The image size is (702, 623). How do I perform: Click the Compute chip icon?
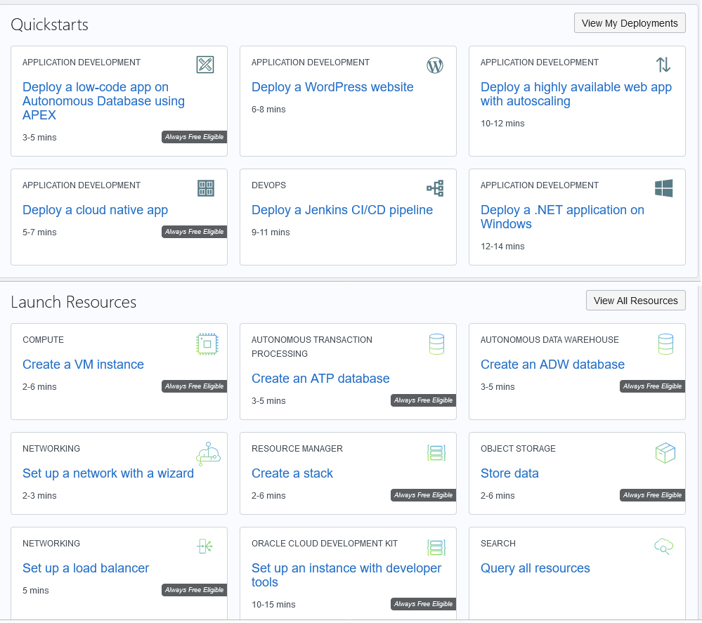pyautogui.click(x=207, y=343)
